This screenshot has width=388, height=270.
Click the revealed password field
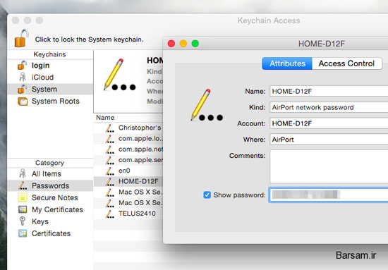(x=329, y=195)
